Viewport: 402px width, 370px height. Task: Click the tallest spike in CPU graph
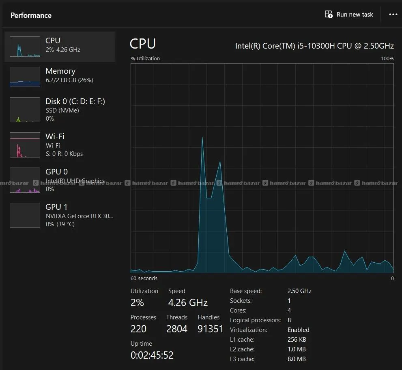[202, 138]
